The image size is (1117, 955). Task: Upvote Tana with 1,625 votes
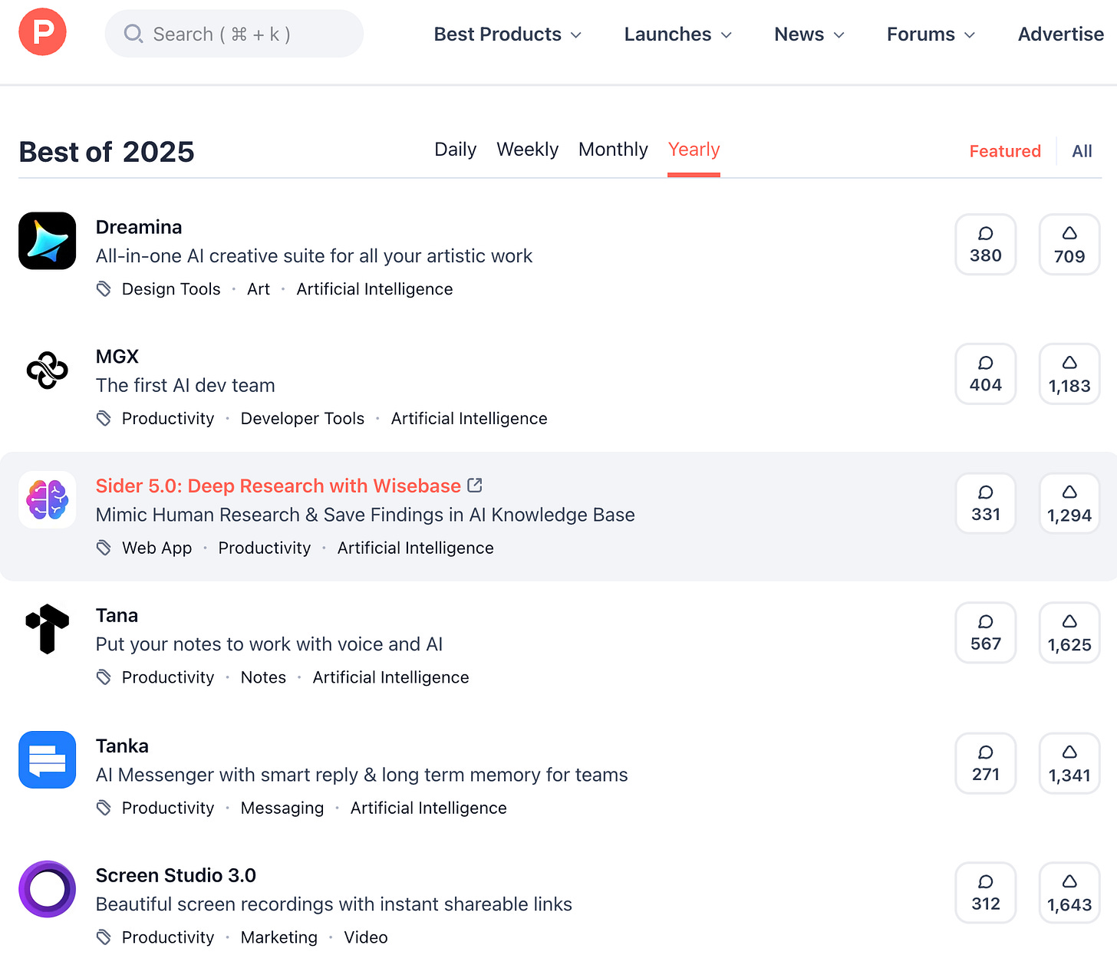(1069, 633)
